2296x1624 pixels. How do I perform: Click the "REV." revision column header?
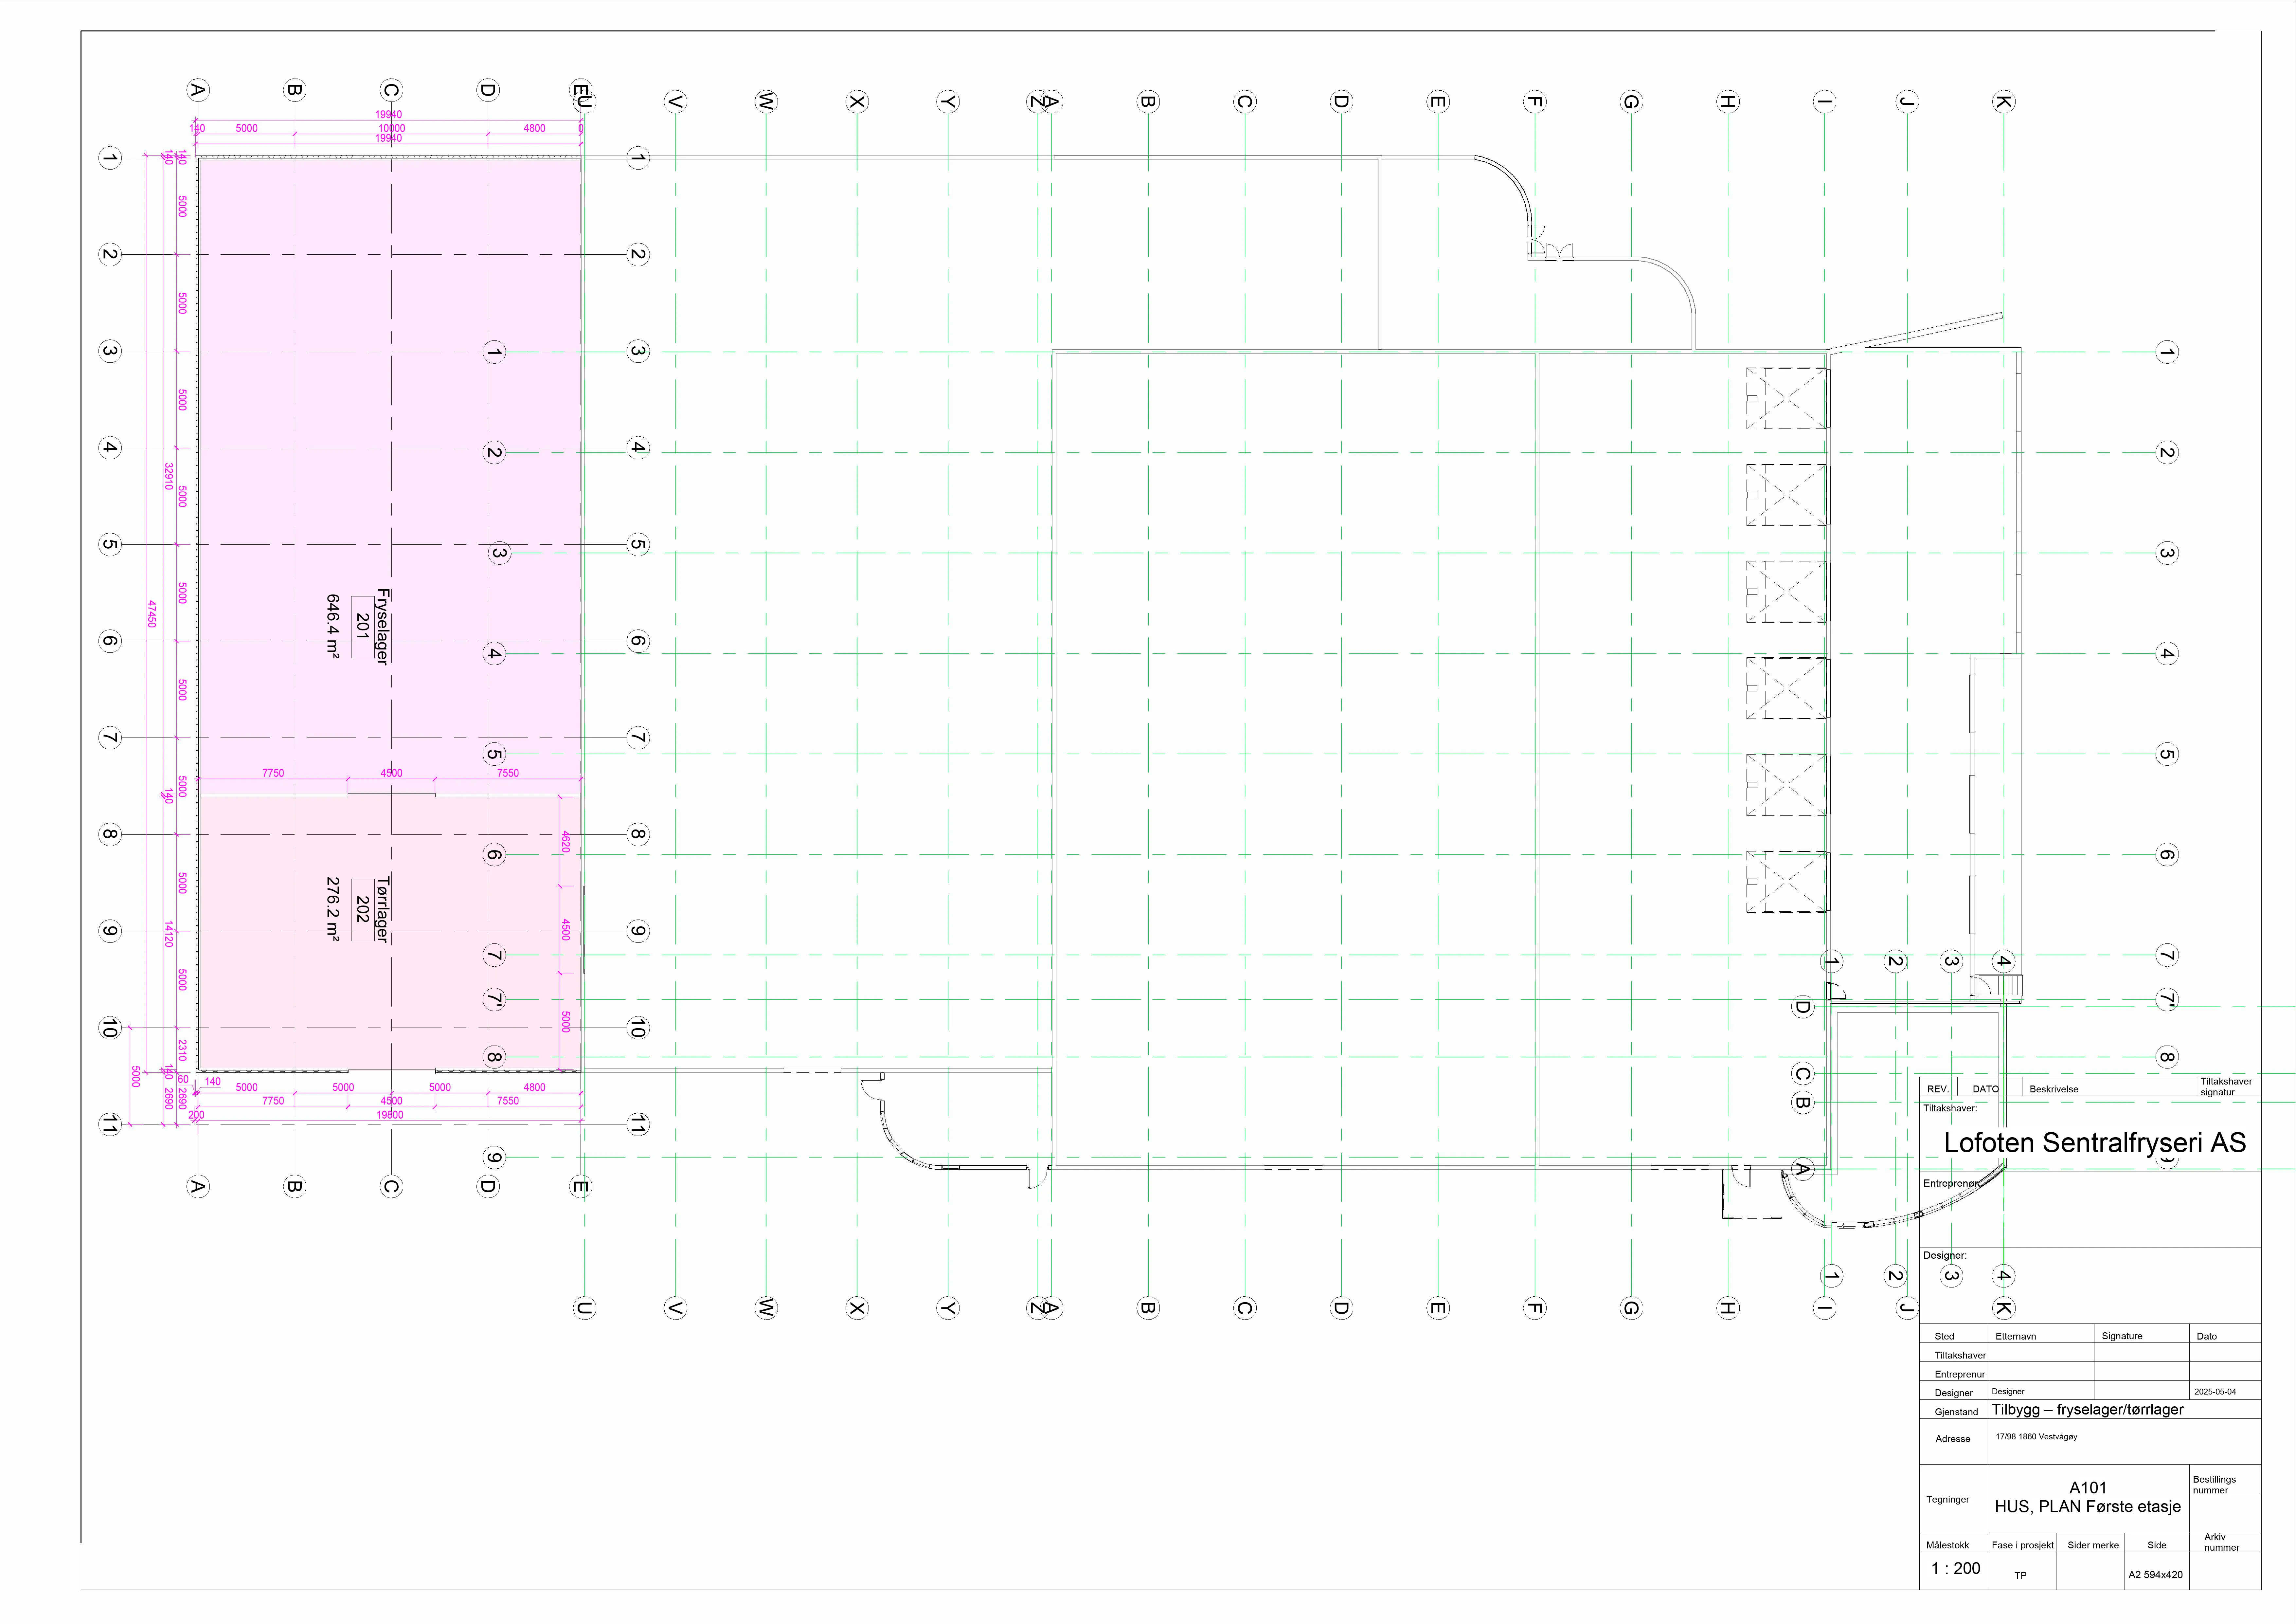(x=1938, y=1089)
